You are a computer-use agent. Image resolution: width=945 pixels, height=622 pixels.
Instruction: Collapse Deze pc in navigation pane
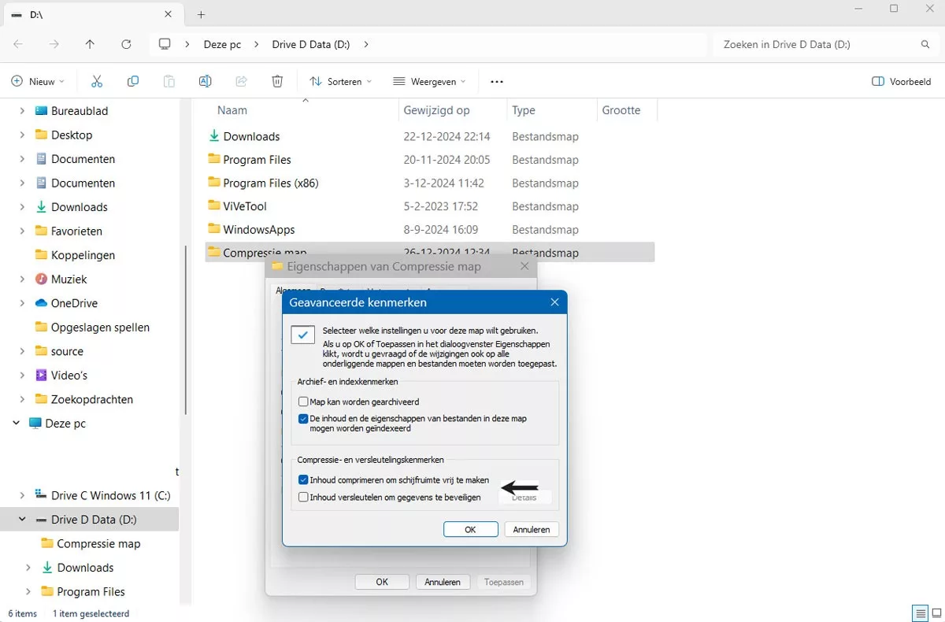pyautogui.click(x=16, y=423)
